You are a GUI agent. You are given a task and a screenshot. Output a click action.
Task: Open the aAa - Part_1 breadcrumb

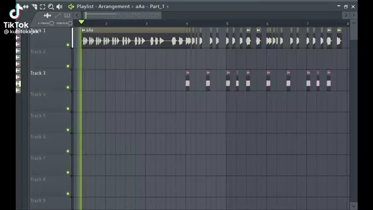(150, 7)
